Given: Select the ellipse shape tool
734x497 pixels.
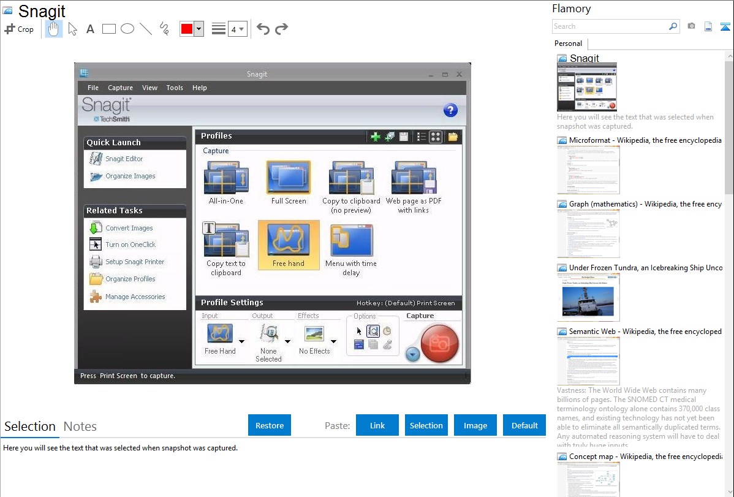Looking at the screenshot, I should tap(127, 29).
